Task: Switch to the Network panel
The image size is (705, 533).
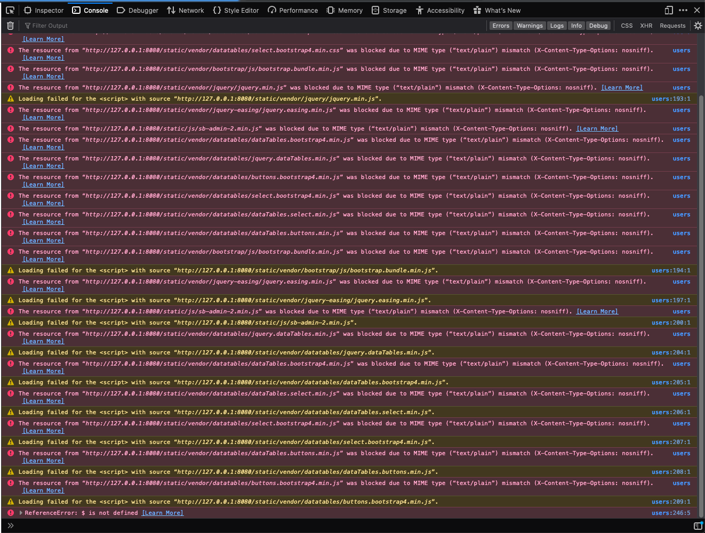Action: [x=185, y=10]
